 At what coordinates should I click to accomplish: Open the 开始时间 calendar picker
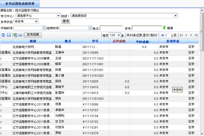[44, 28]
